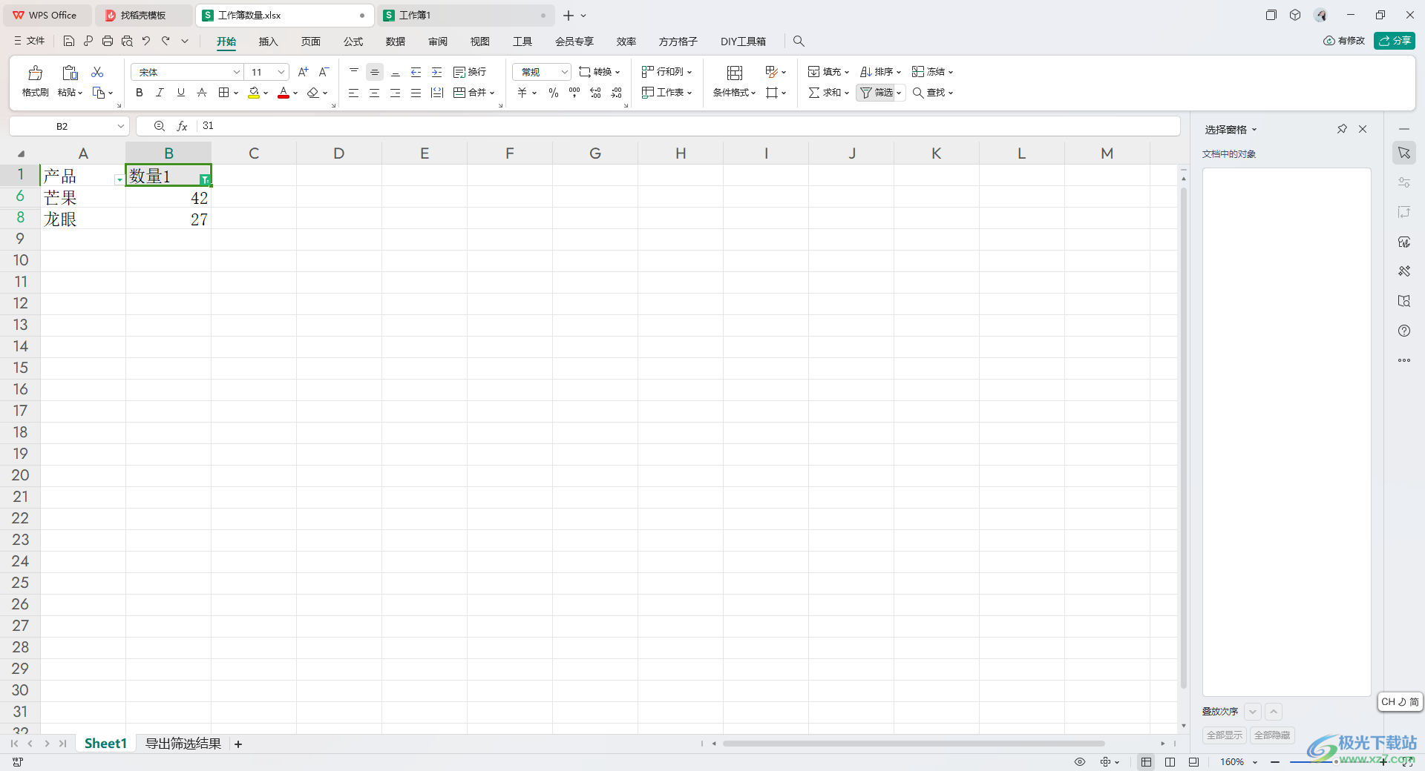This screenshot has height=771, width=1425.
Task: Align text left horizontally
Action: 354,93
